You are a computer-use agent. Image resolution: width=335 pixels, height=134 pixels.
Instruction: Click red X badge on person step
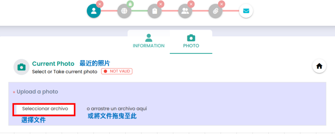[100, 4]
